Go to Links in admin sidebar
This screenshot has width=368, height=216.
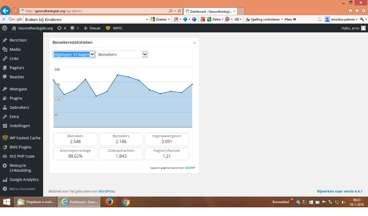coord(14,59)
